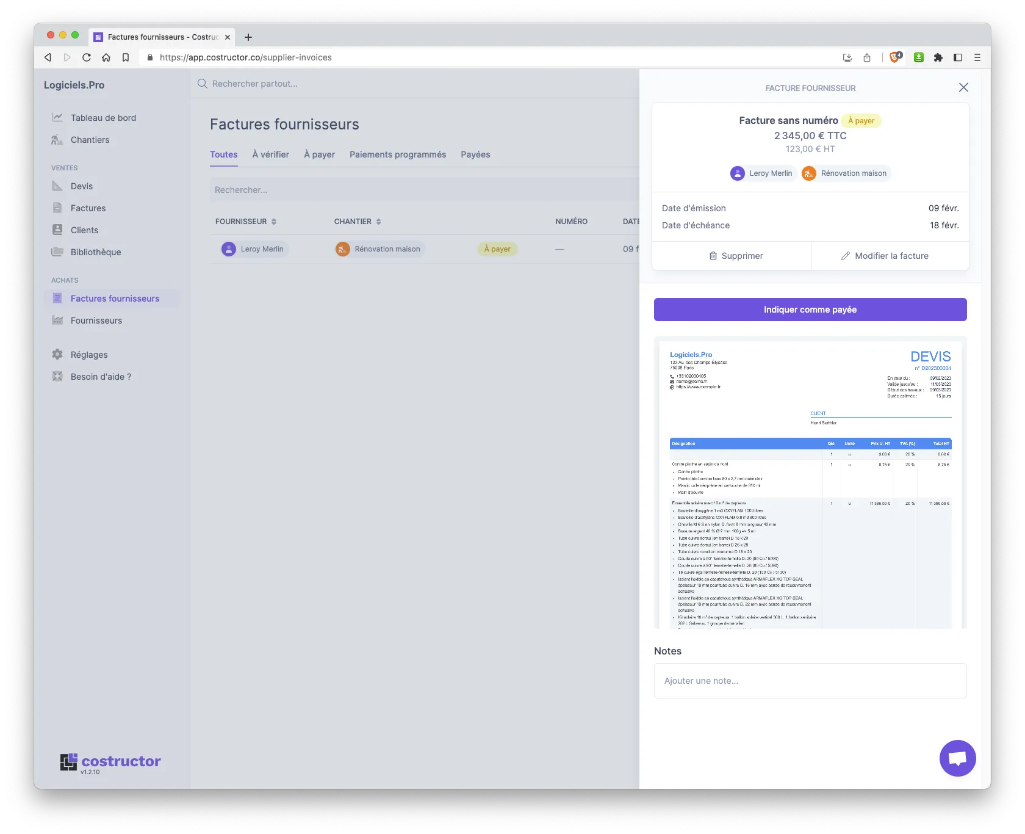Click the browser forward arrow
Image resolution: width=1025 pixels, height=834 pixels.
click(x=67, y=57)
